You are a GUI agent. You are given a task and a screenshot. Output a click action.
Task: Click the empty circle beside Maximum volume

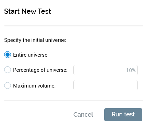pos(8,85)
